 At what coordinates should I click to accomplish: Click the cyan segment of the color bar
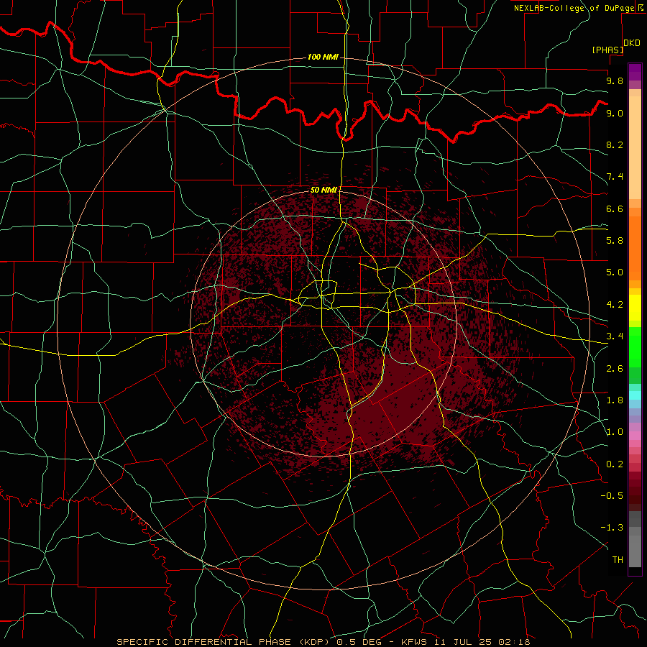635,395
